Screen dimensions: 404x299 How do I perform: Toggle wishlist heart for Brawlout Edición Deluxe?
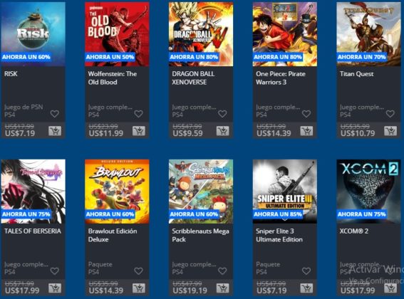tap(139, 271)
